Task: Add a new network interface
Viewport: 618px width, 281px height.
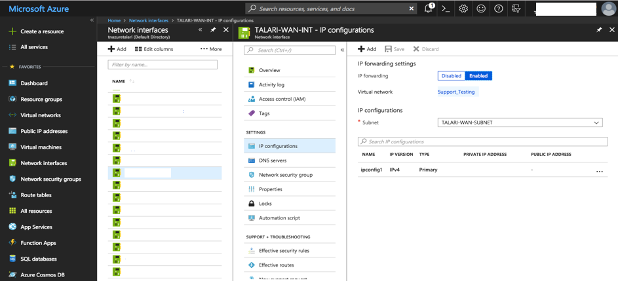Action: 117,49
